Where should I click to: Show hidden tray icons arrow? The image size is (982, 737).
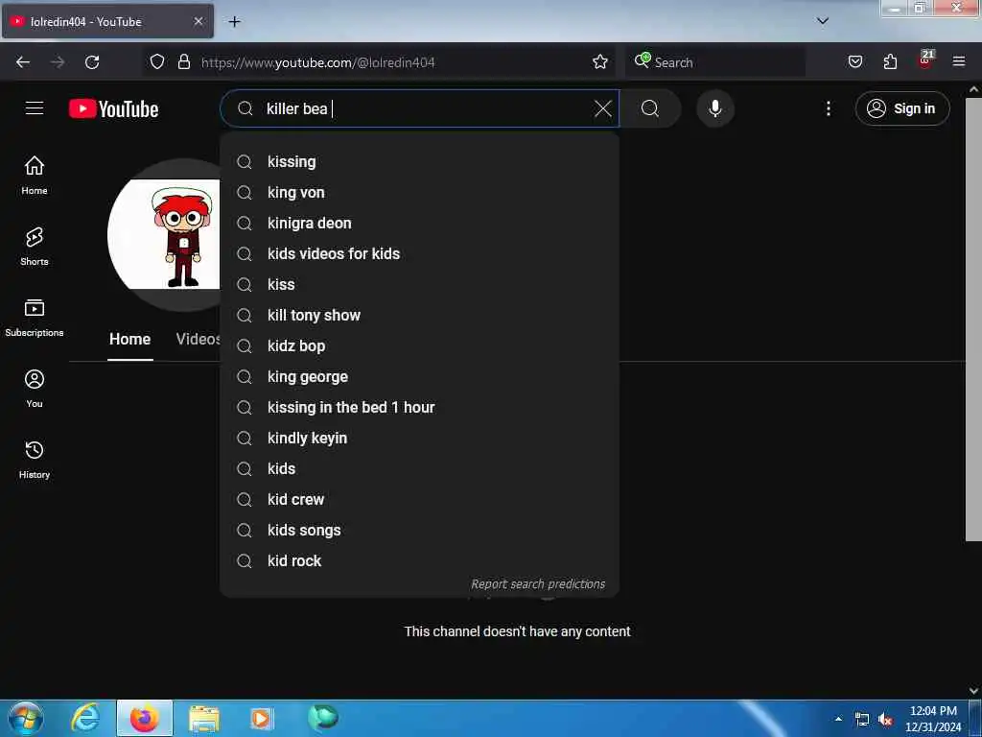(x=838, y=719)
